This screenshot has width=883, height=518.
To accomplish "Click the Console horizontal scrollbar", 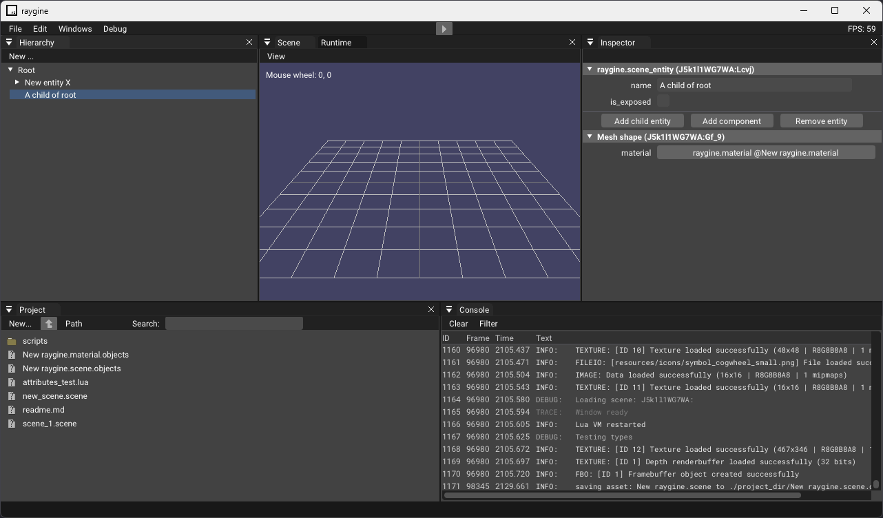I will [623, 495].
